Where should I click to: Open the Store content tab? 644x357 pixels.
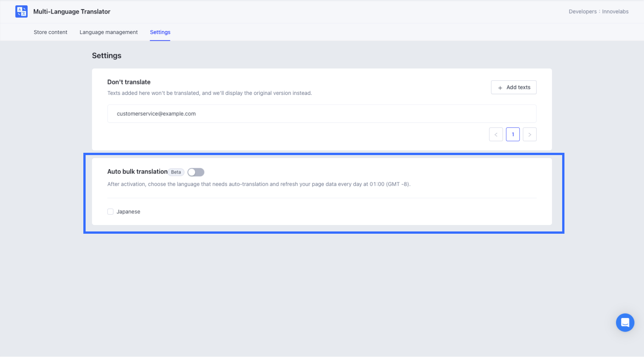50,32
